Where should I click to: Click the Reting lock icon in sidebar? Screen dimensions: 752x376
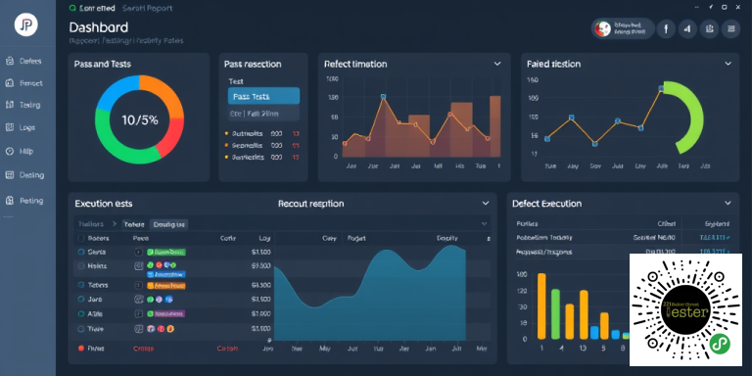coord(9,201)
